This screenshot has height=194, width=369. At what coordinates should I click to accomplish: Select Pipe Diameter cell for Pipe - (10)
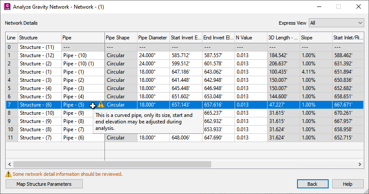point(153,55)
